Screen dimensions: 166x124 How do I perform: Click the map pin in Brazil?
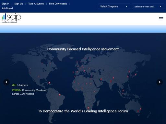click(x=60, y=95)
